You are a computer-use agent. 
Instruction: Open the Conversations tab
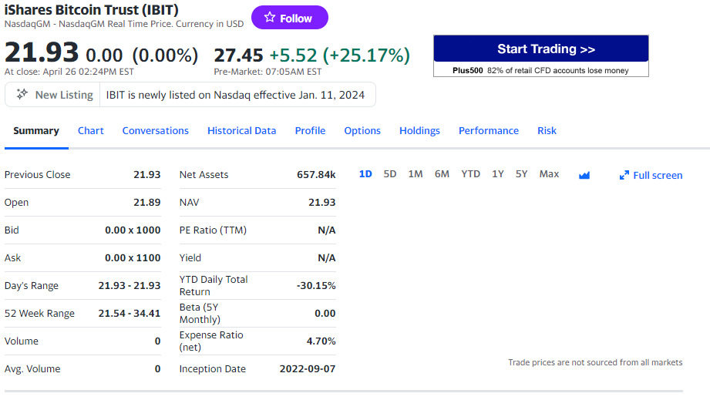155,131
